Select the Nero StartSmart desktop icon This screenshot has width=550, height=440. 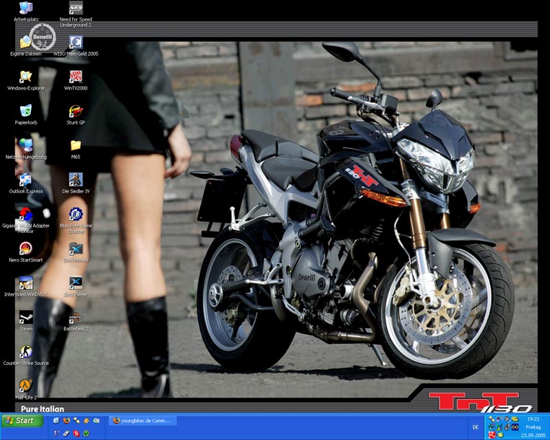26,252
